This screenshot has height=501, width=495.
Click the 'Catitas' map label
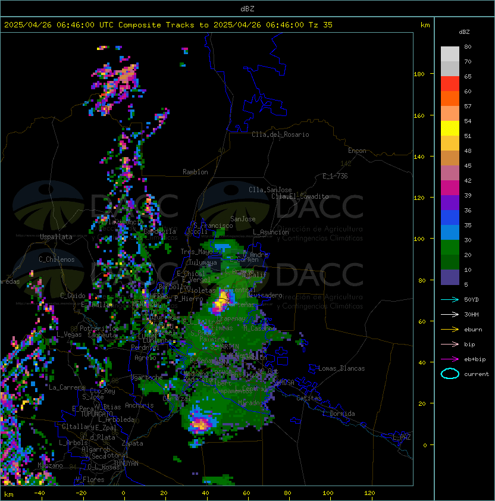pos(309,398)
